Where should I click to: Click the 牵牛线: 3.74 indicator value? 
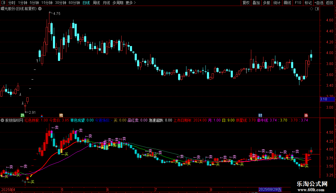click(x=267, y=120)
